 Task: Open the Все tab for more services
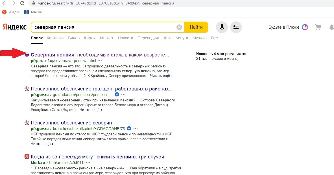coord(214,38)
